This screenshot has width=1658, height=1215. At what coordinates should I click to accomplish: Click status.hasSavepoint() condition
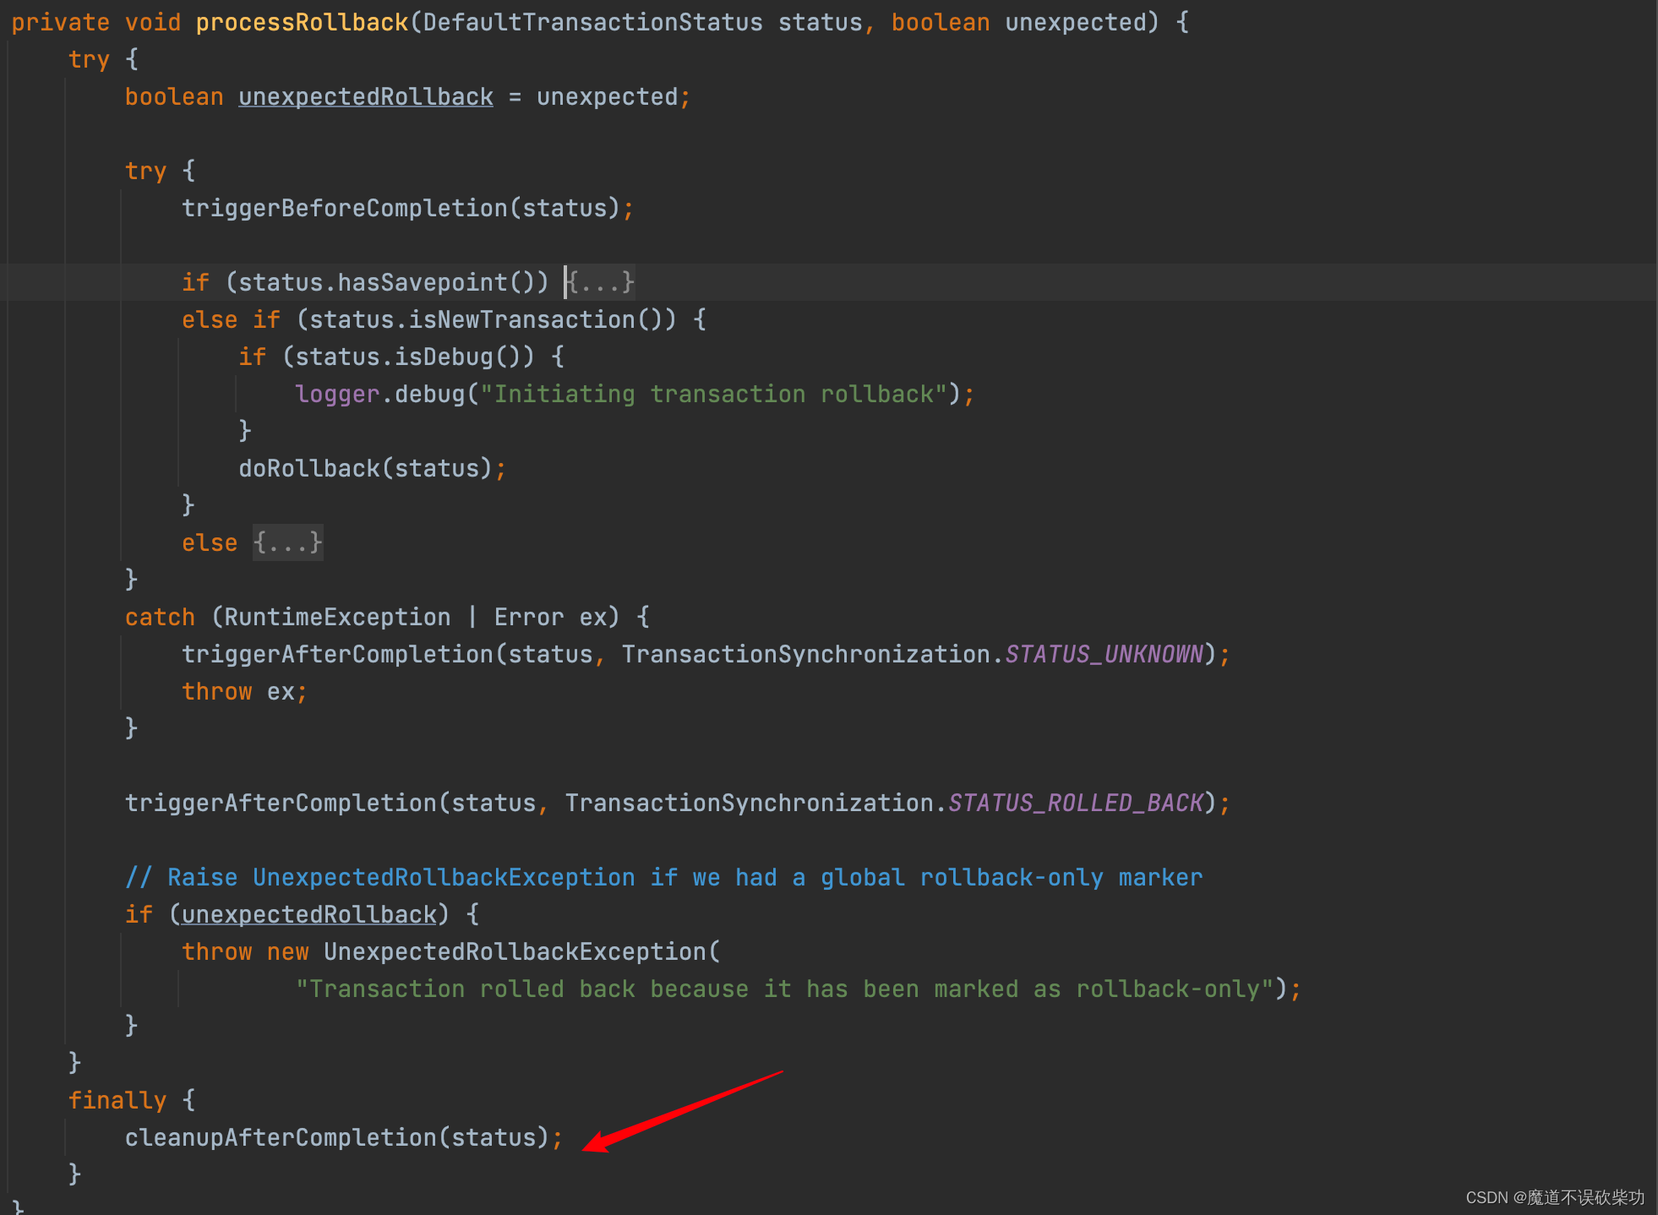click(x=386, y=282)
